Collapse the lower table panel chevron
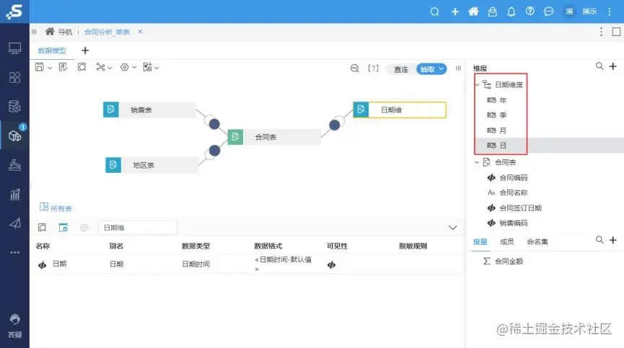This screenshot has width=624, height=348. (x=453, y=228)
